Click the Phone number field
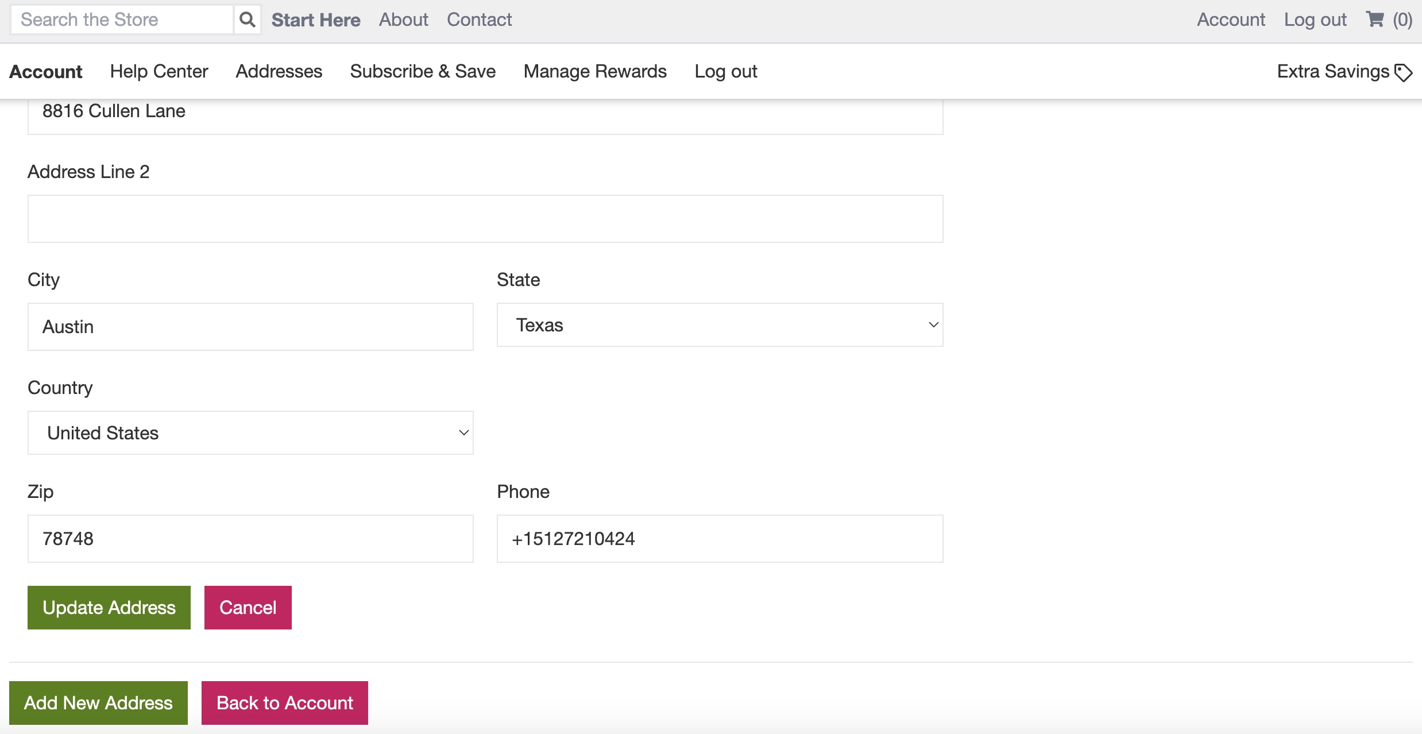 [x=719, y=539]
